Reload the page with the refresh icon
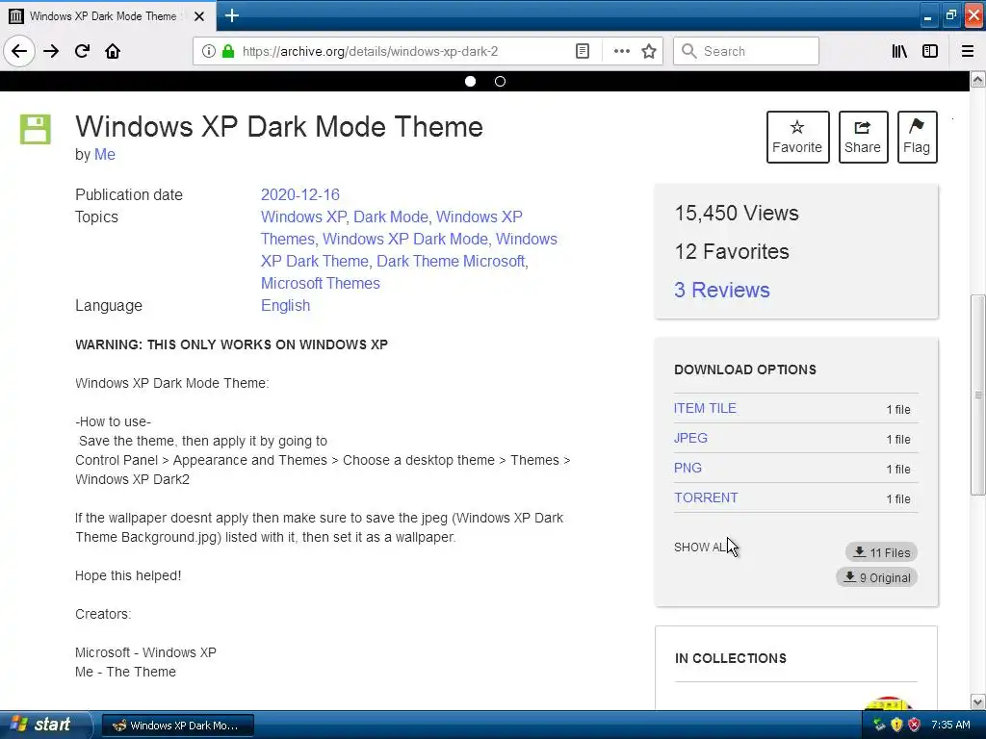The width and height of the screenshot is (986, 739). pyautogui.click(x=82, y=51)
